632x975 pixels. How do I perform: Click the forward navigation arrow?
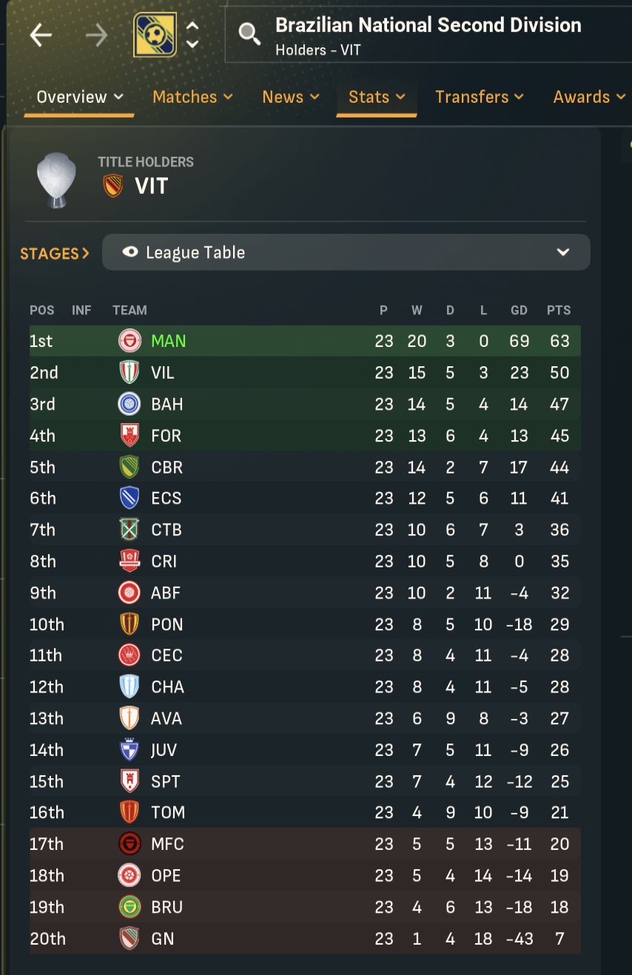96,35
